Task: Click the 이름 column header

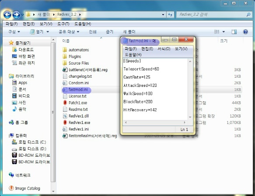Action: 66,41
